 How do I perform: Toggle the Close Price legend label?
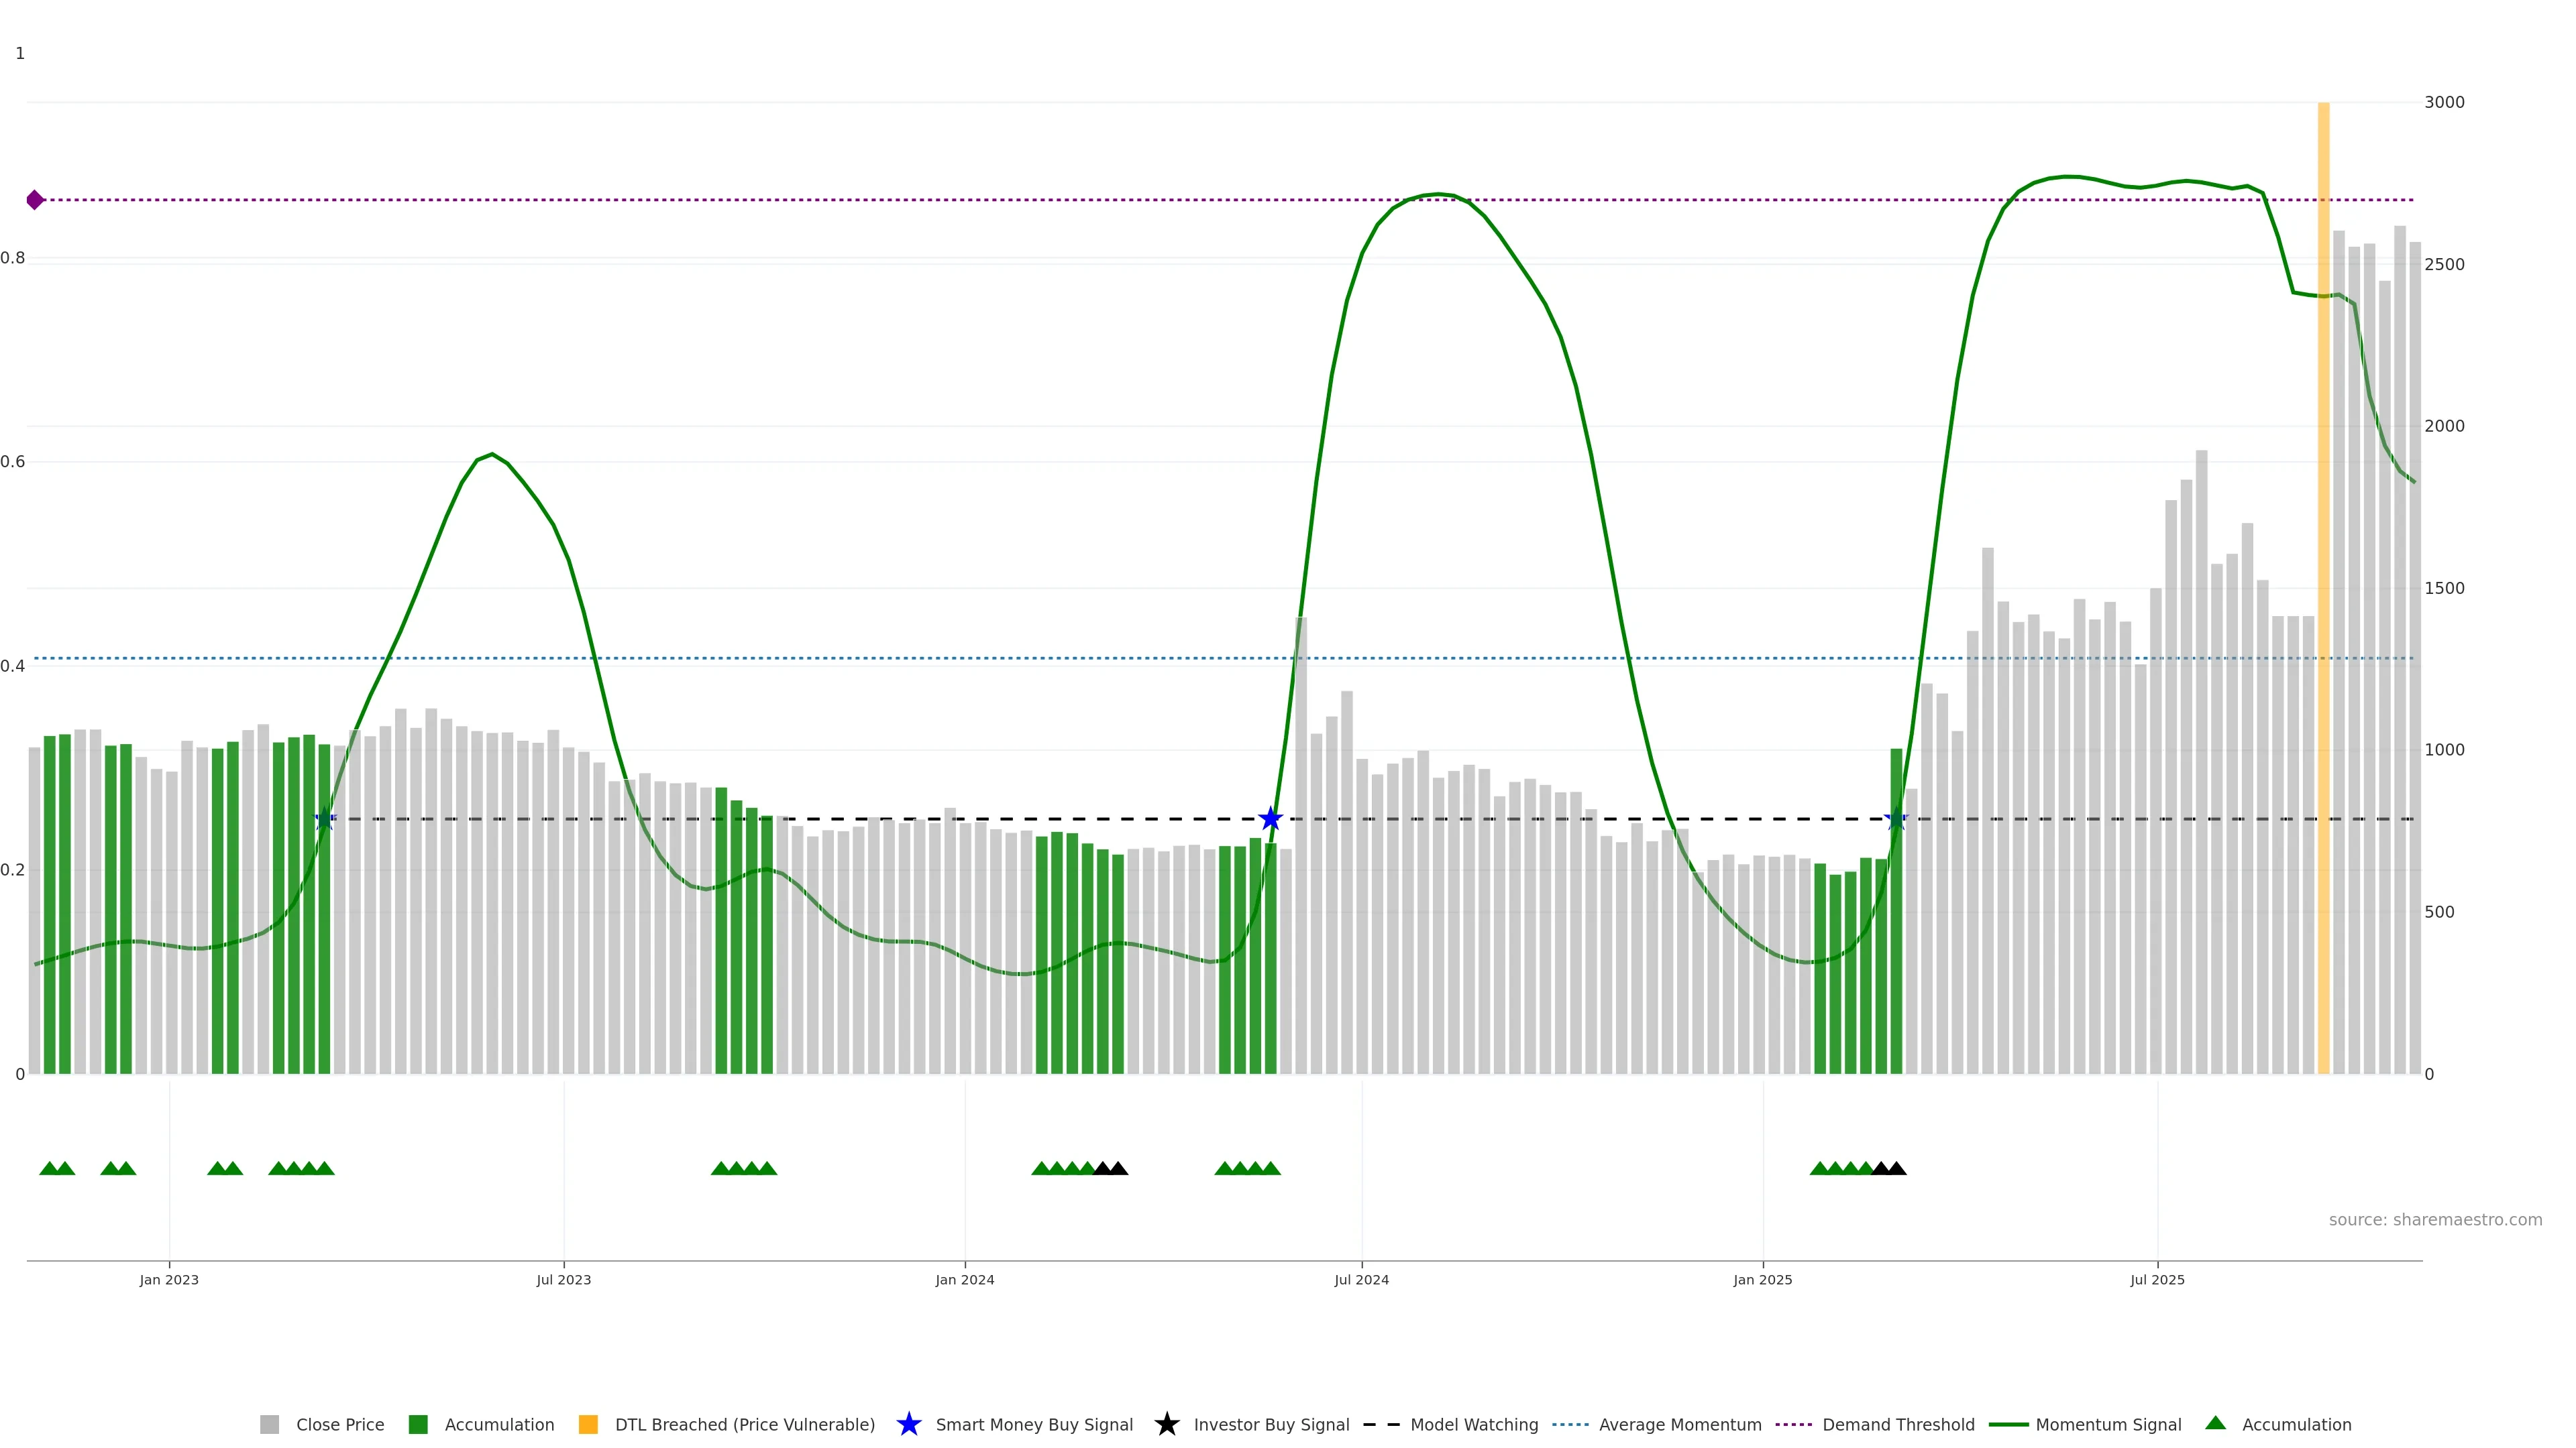[x=339, y=1424]
